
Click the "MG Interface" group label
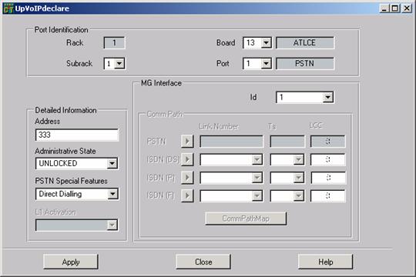(x=161, y=83)
